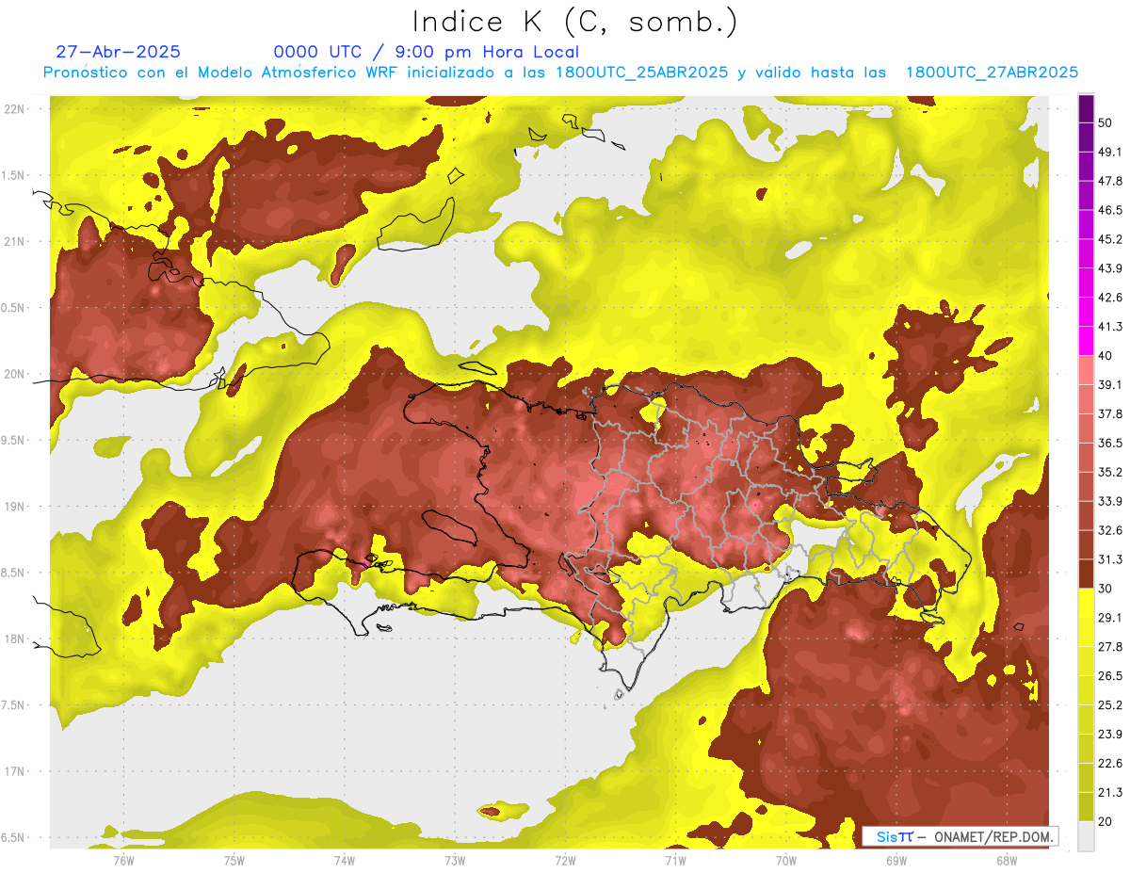Screen dimensions: 1130x873
Task: Click the '50' color scale label
Action: click(1106, 123)
